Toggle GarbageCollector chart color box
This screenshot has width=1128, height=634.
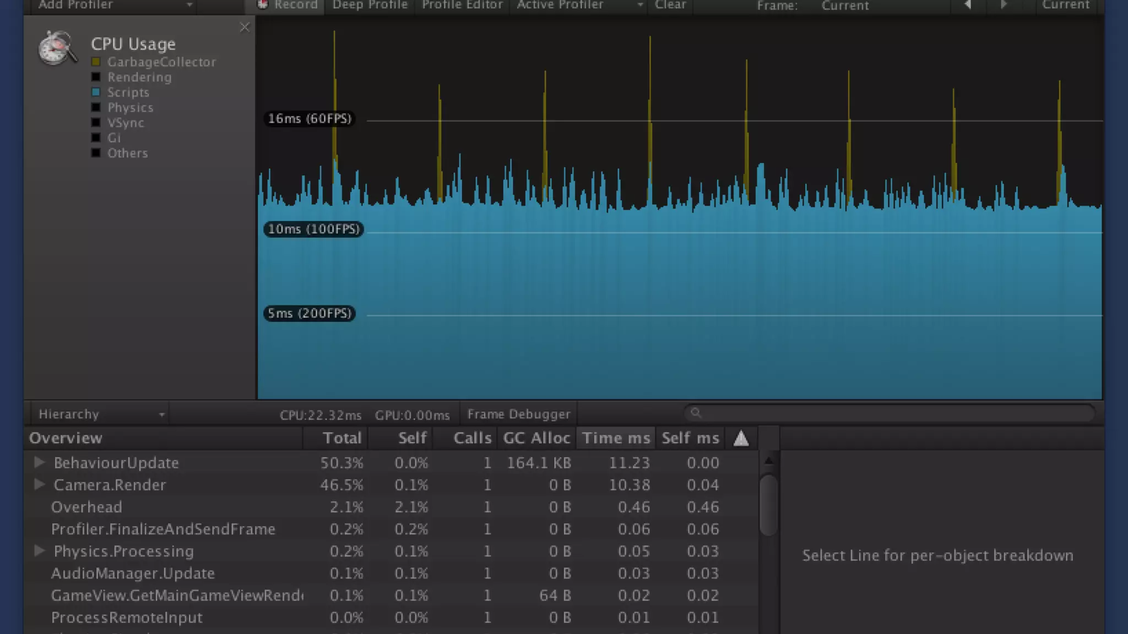coord(96,62)
